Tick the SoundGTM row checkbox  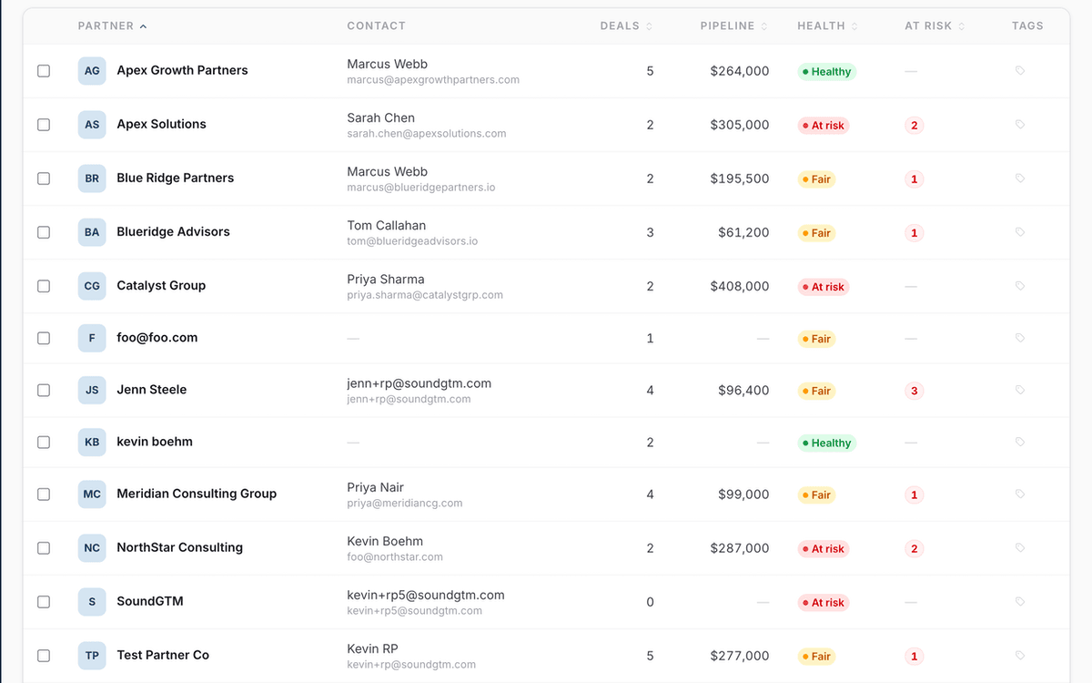click(x=44, y=602)
